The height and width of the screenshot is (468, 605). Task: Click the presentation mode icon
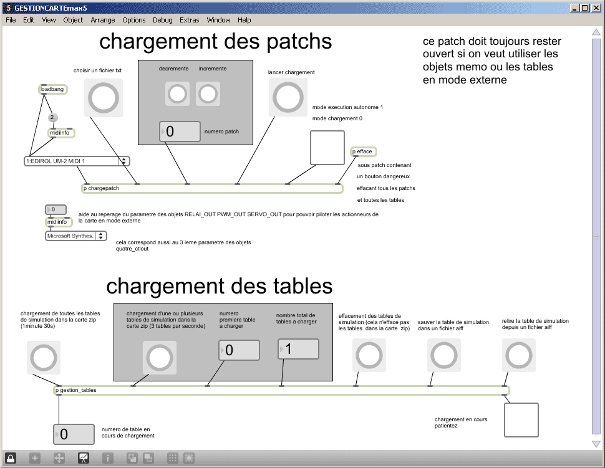coord(83,458)
